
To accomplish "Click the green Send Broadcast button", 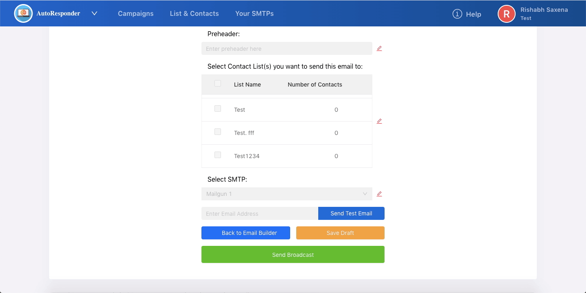I will (x=293, y=254).
